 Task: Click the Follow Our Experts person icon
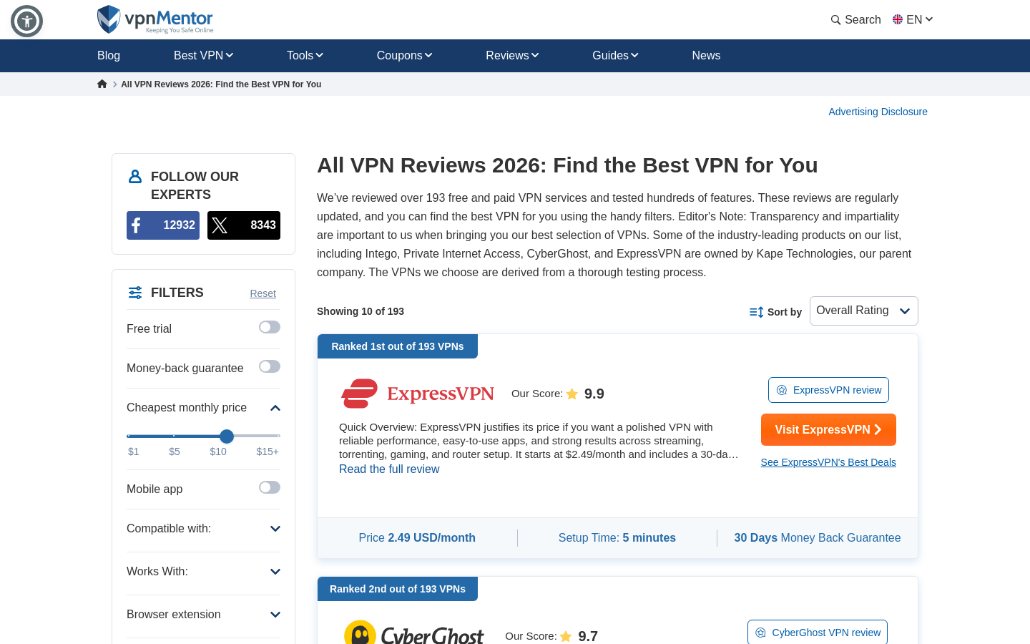pos(134,176)
